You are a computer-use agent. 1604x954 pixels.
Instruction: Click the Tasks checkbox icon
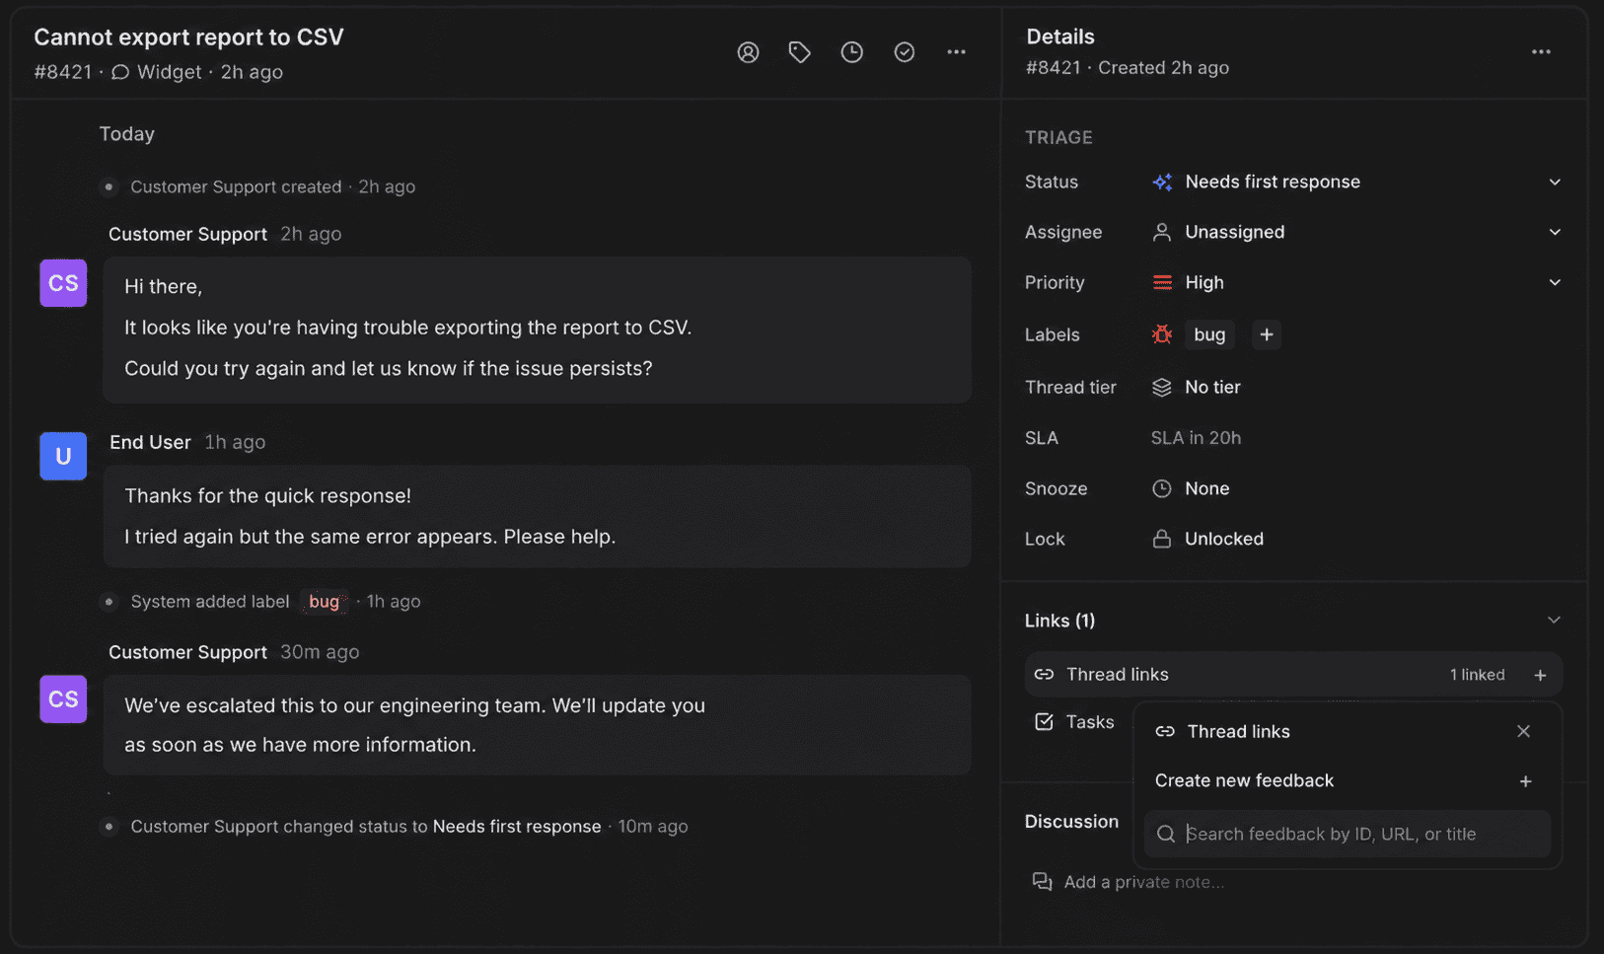pos(1044,722)
